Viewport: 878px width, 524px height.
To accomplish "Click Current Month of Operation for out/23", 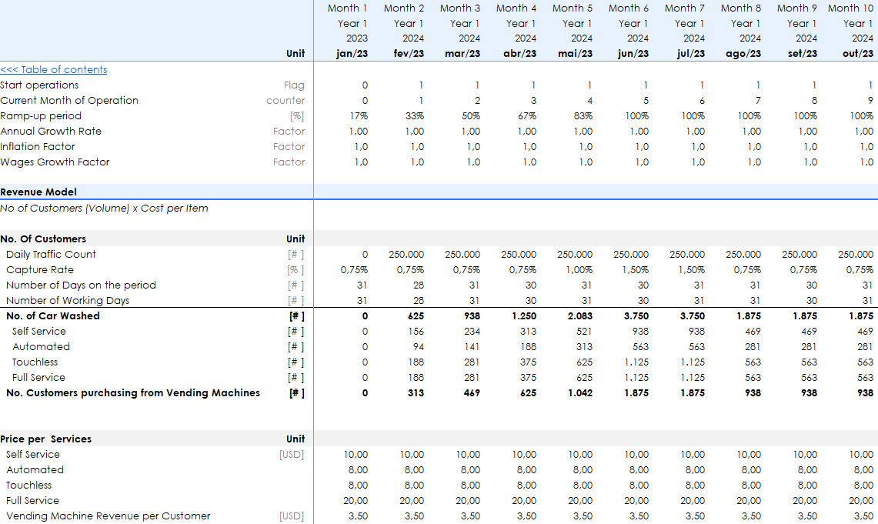I will [870, 100].
